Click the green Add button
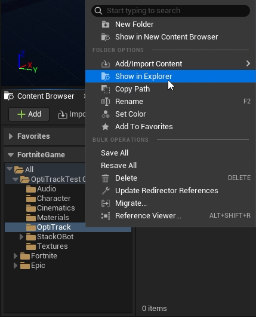The image size is (256, 317). 29,114
